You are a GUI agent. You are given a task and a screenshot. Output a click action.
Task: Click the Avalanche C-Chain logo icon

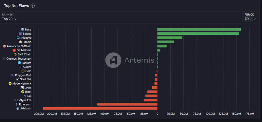pyautogui.click(x=5, y=46)
